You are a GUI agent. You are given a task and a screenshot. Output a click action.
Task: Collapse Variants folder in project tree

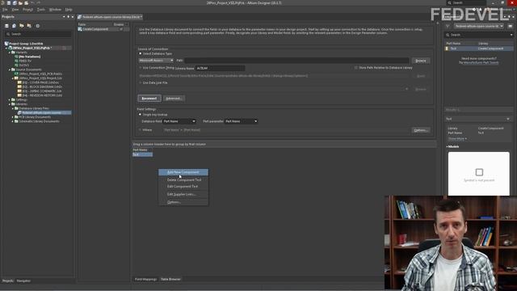tap(10, 53)
